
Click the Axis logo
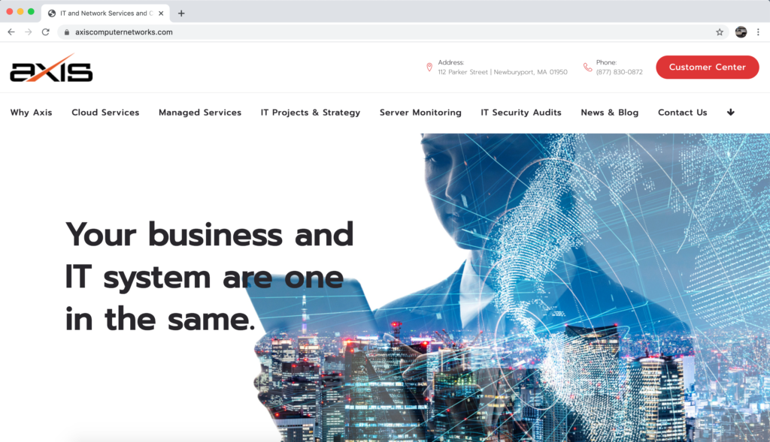[x=51, y=68]
